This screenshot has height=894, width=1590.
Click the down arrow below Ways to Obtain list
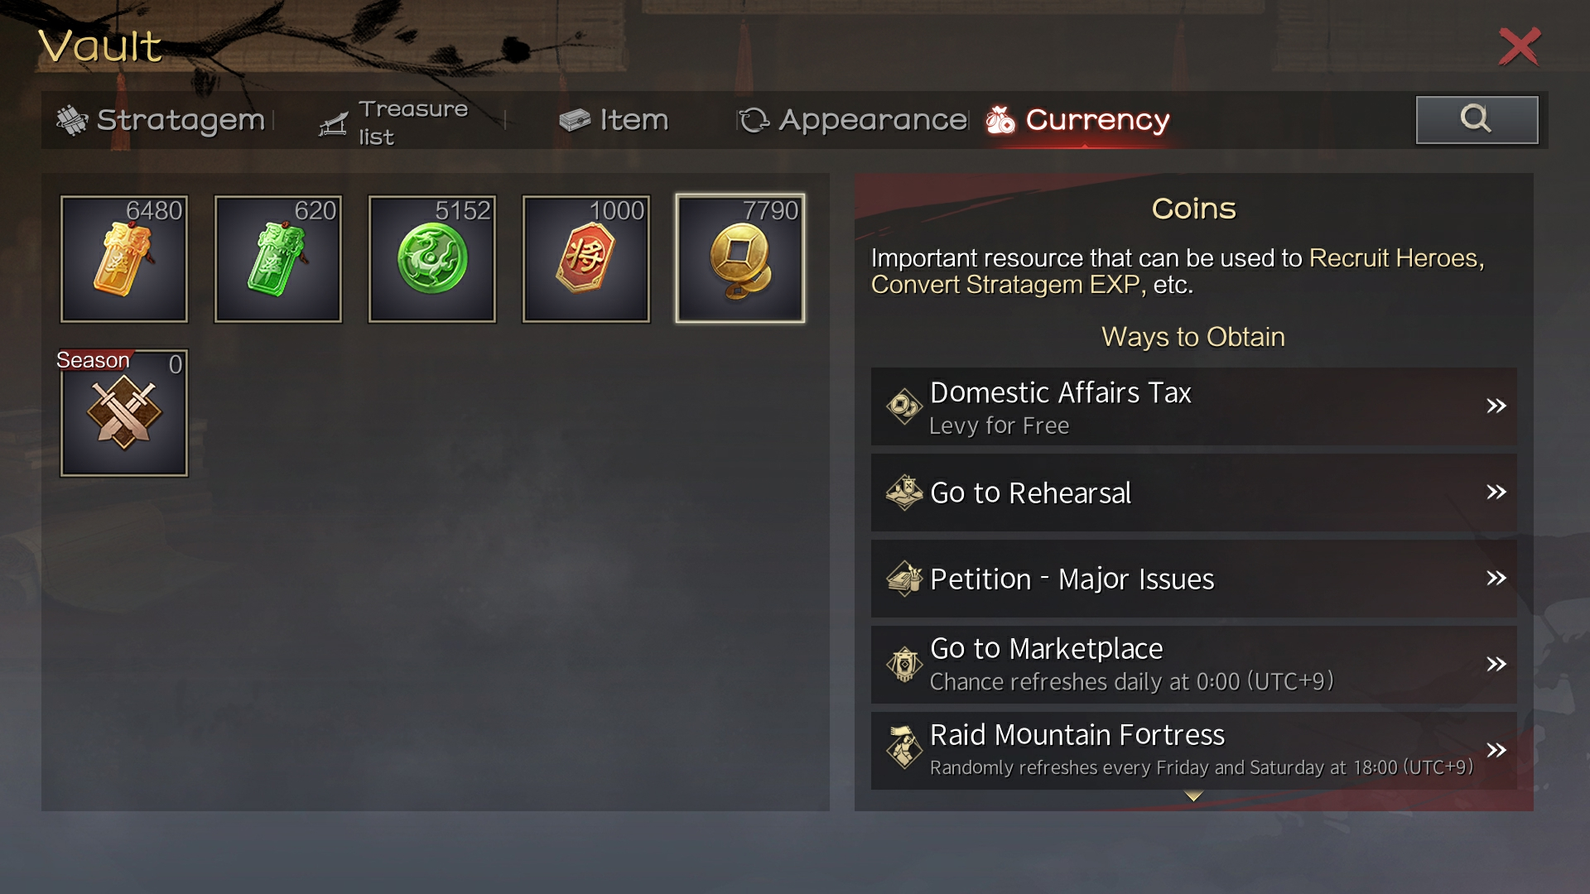1193,795
